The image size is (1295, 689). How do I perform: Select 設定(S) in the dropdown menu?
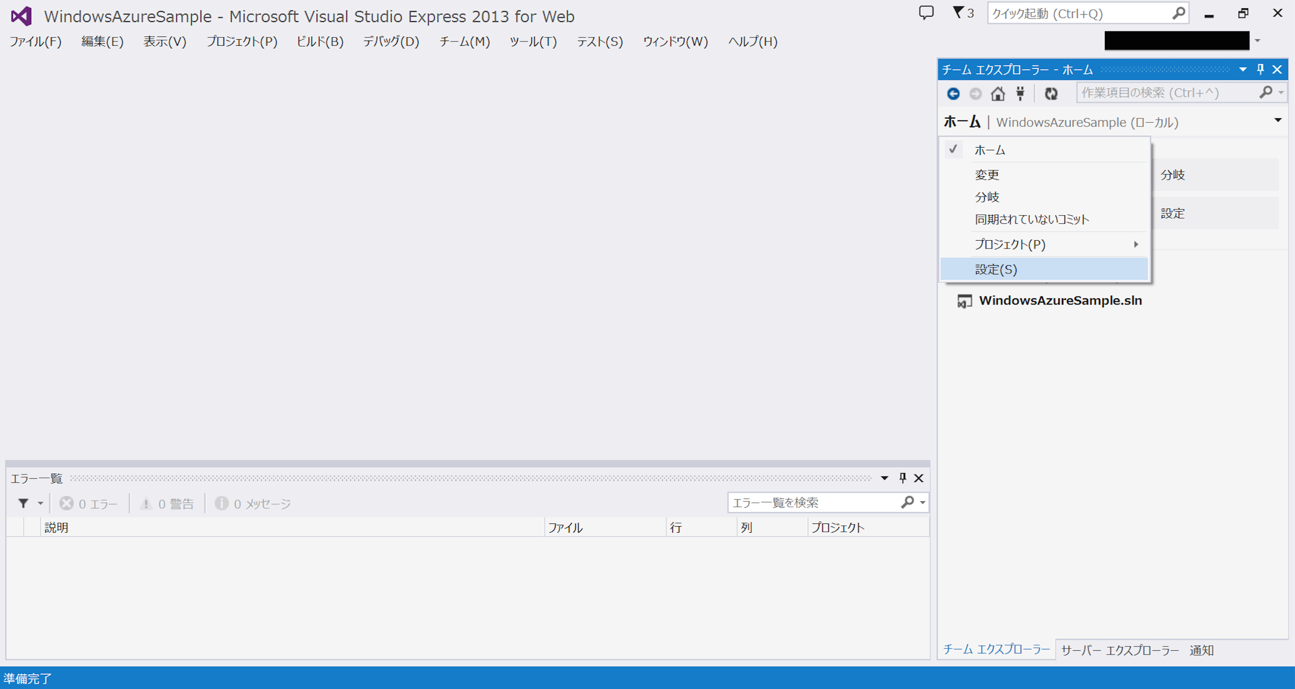click(x=996, y=270)
